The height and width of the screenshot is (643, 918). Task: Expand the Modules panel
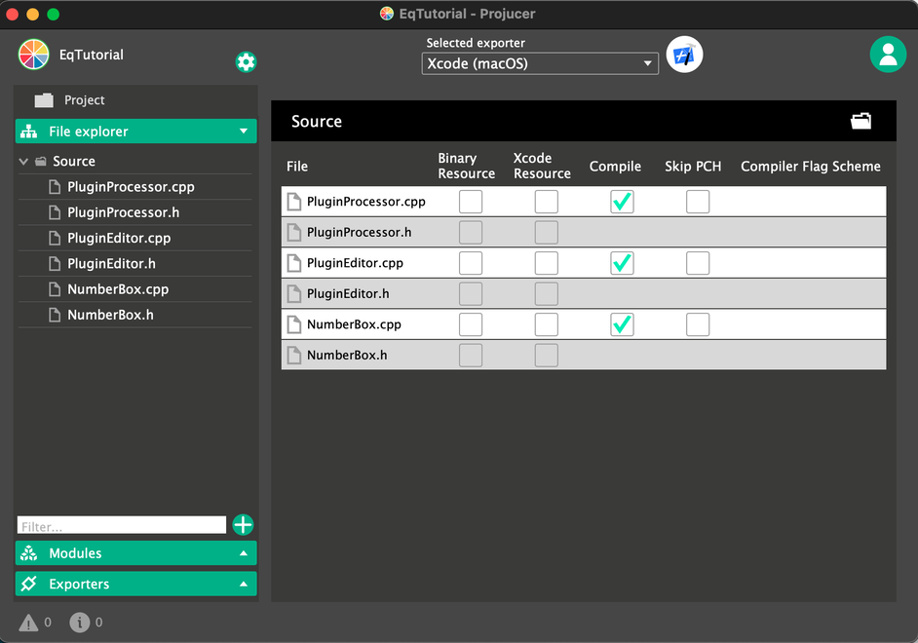pos(136,553)
